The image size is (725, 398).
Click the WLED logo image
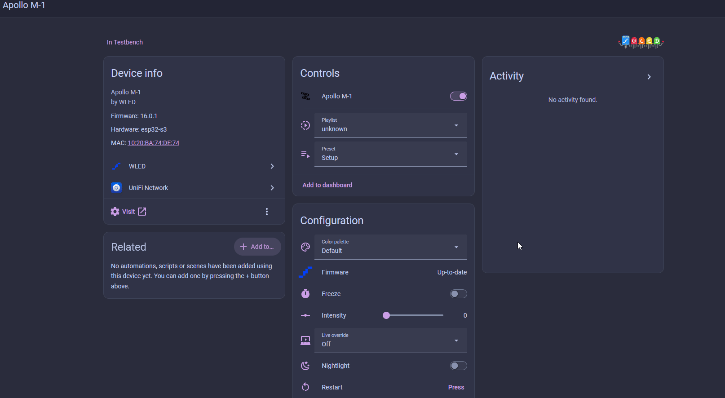point(641,42)
